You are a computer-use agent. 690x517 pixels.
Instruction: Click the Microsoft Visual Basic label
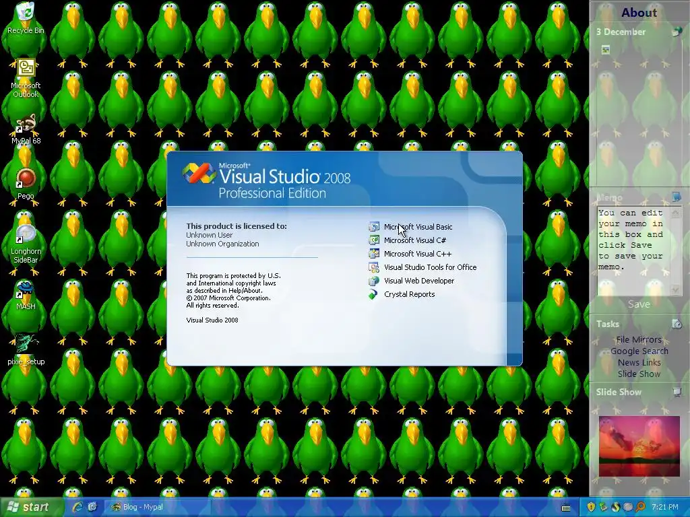[418, 227]
